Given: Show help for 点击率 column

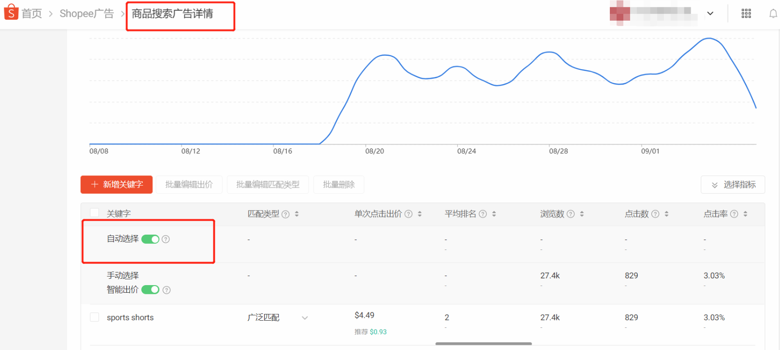Looking at the screenshot, I should pos(734,214).
